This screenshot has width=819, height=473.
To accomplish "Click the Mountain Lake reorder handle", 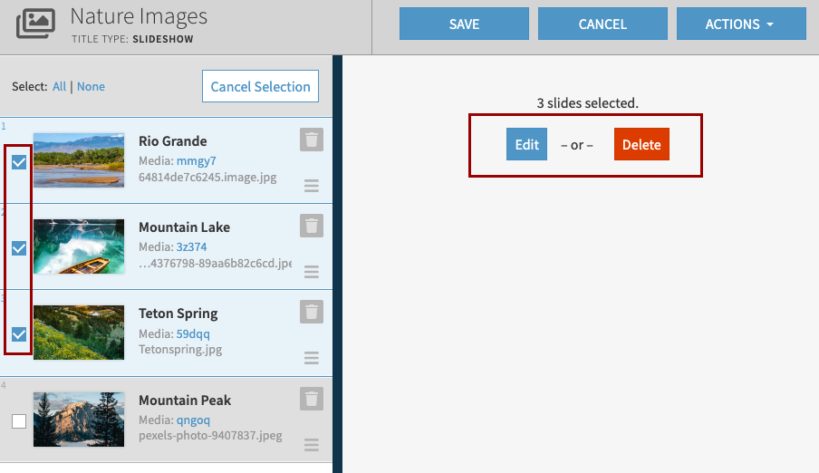I will coord(312,272).
